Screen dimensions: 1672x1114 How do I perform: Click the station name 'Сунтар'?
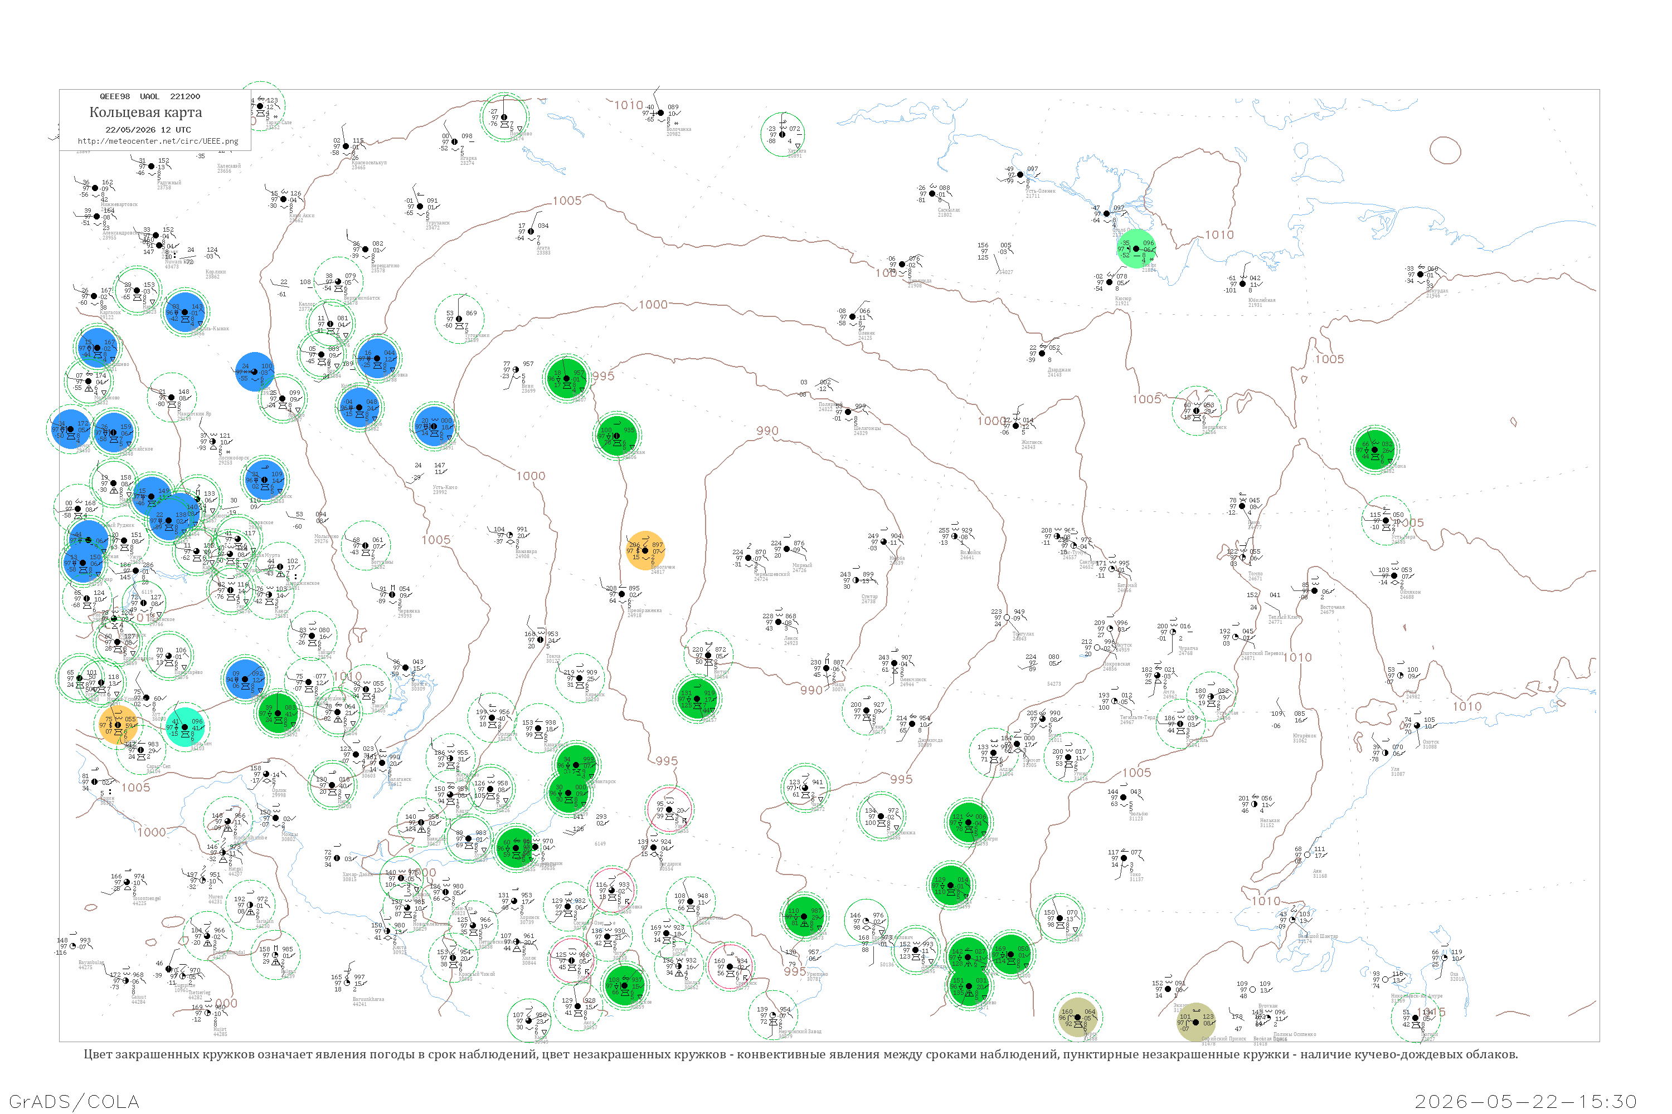tap(869, 596)
